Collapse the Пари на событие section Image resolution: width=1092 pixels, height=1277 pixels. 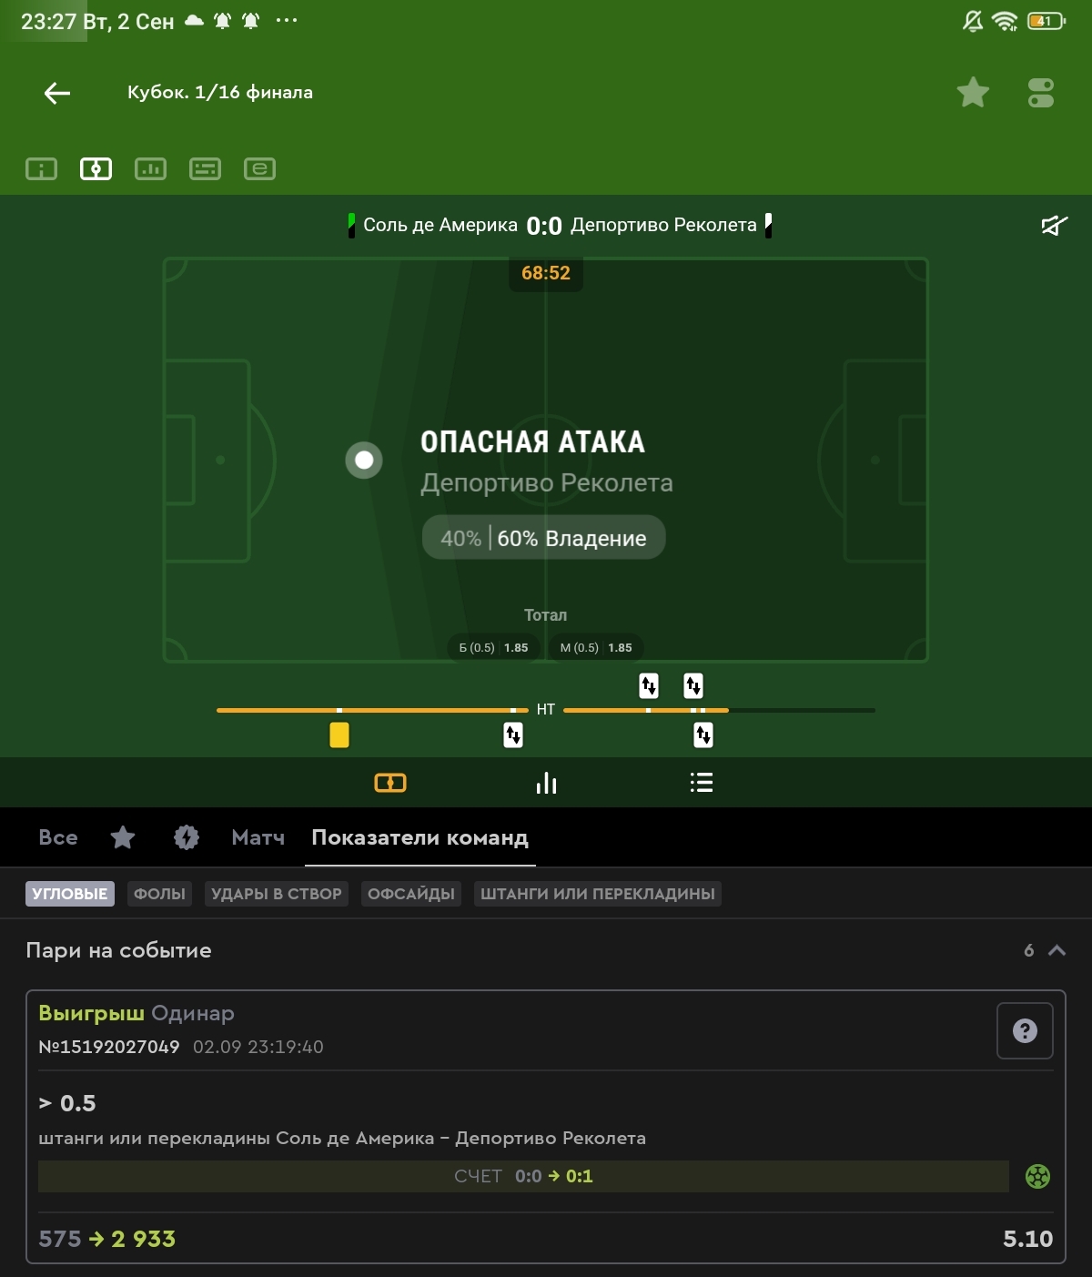point(1057,950)
